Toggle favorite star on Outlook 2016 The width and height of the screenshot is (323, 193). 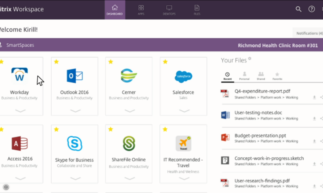(x=56, y=62)
